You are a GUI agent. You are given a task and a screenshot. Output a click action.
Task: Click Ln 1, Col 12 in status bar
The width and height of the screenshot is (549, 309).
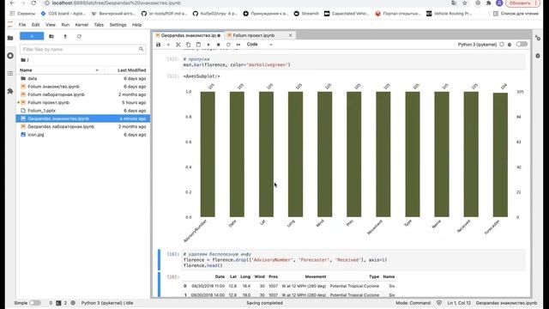pyautogui.click(x=459, y=303)
